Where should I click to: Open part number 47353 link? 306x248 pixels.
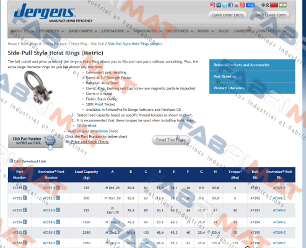pos(17,210)
